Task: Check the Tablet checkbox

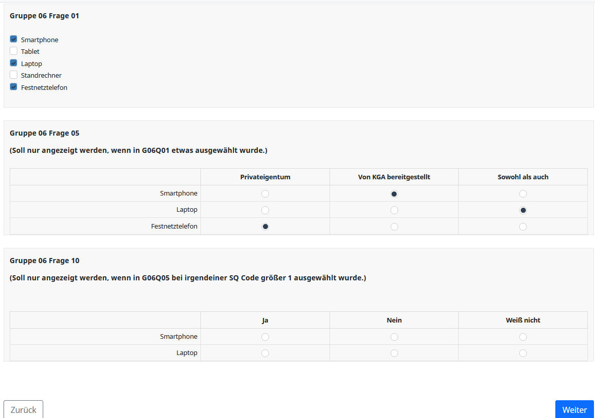Action: tap(14, 51)
